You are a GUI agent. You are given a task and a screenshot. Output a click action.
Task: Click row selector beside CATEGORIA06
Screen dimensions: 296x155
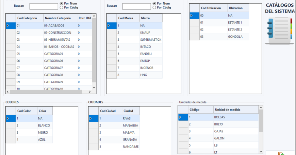pyautogui.click(x=11, y=61)
